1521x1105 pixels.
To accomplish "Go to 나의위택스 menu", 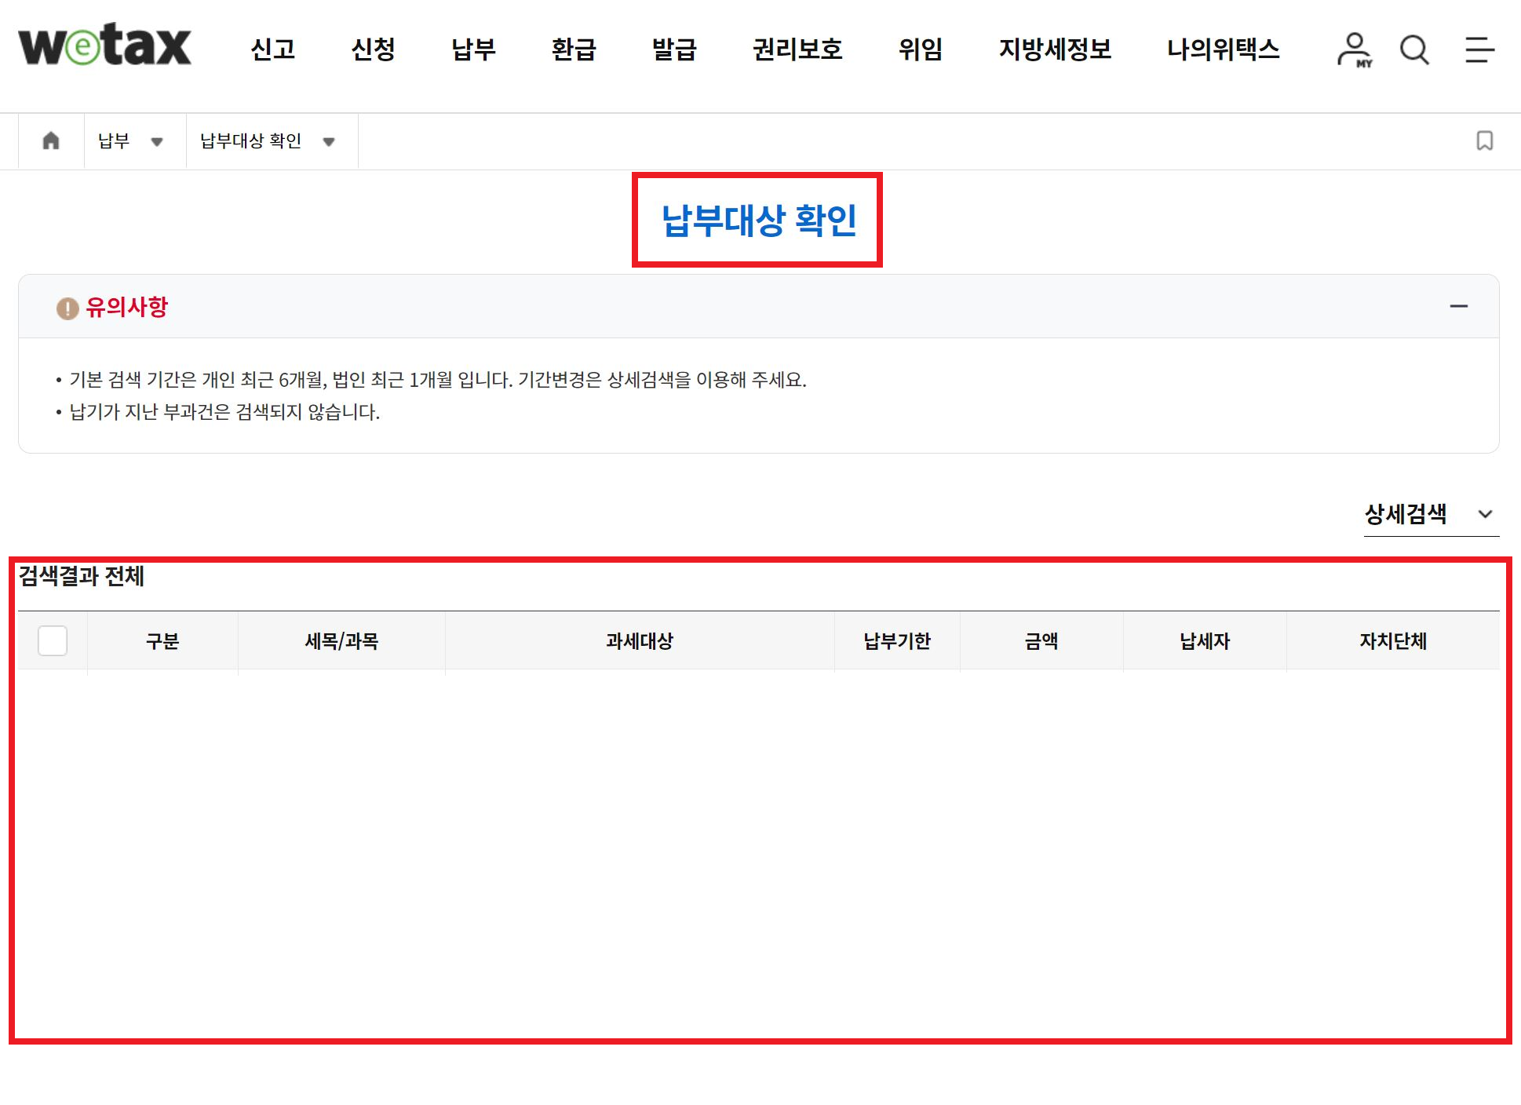I will pos(1222,50).
